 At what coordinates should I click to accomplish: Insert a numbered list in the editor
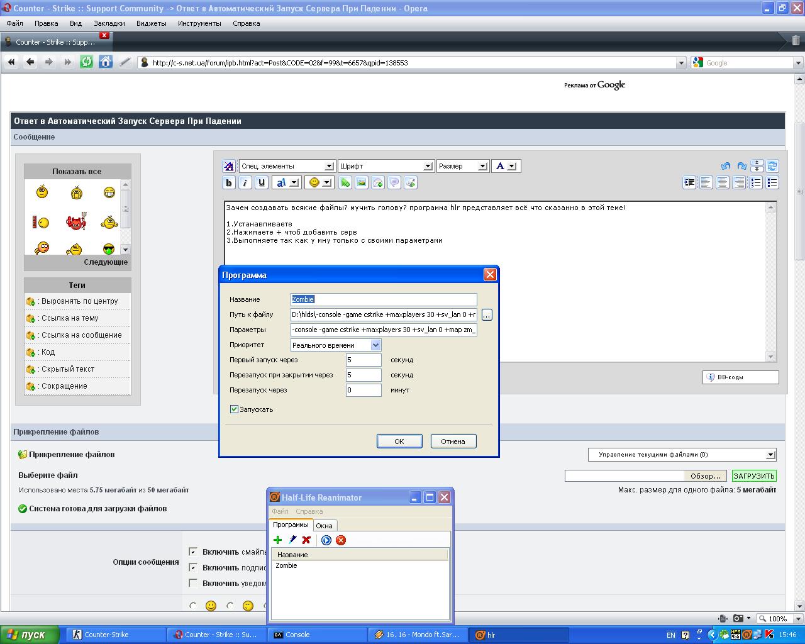tap(756, 182)
